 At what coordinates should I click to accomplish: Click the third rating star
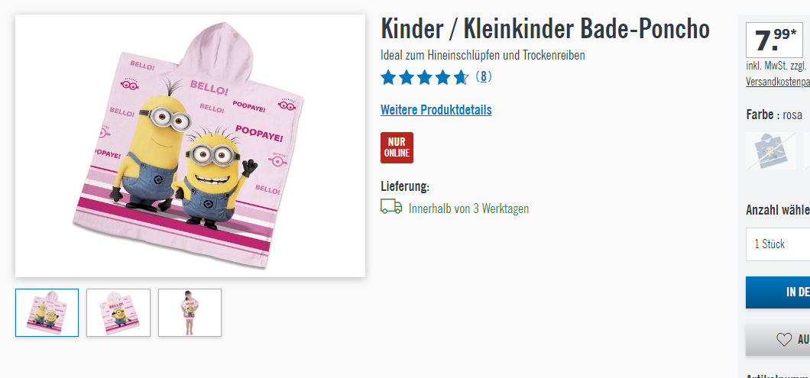(425, 78)
